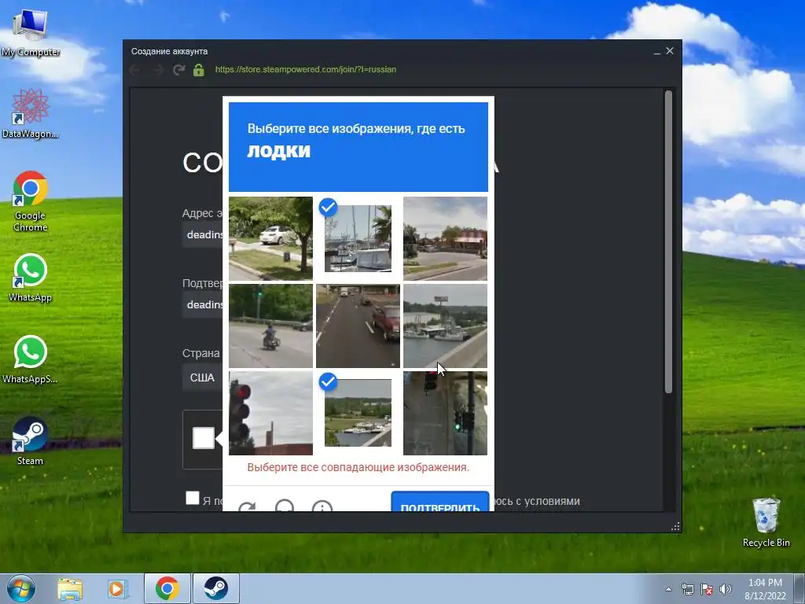The image size is (805, 604).
Task: Focus the confirm email input field
Action: pyautogui.click(x=203, y=304)
